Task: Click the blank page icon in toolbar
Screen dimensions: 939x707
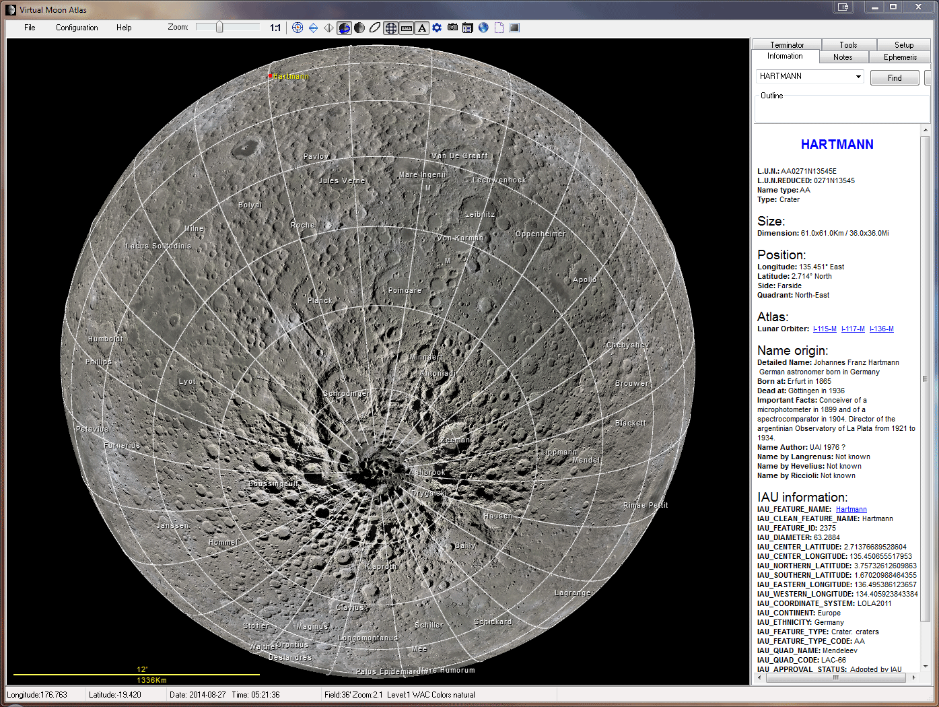Action: pyautogui.click(x=499, y=28)
